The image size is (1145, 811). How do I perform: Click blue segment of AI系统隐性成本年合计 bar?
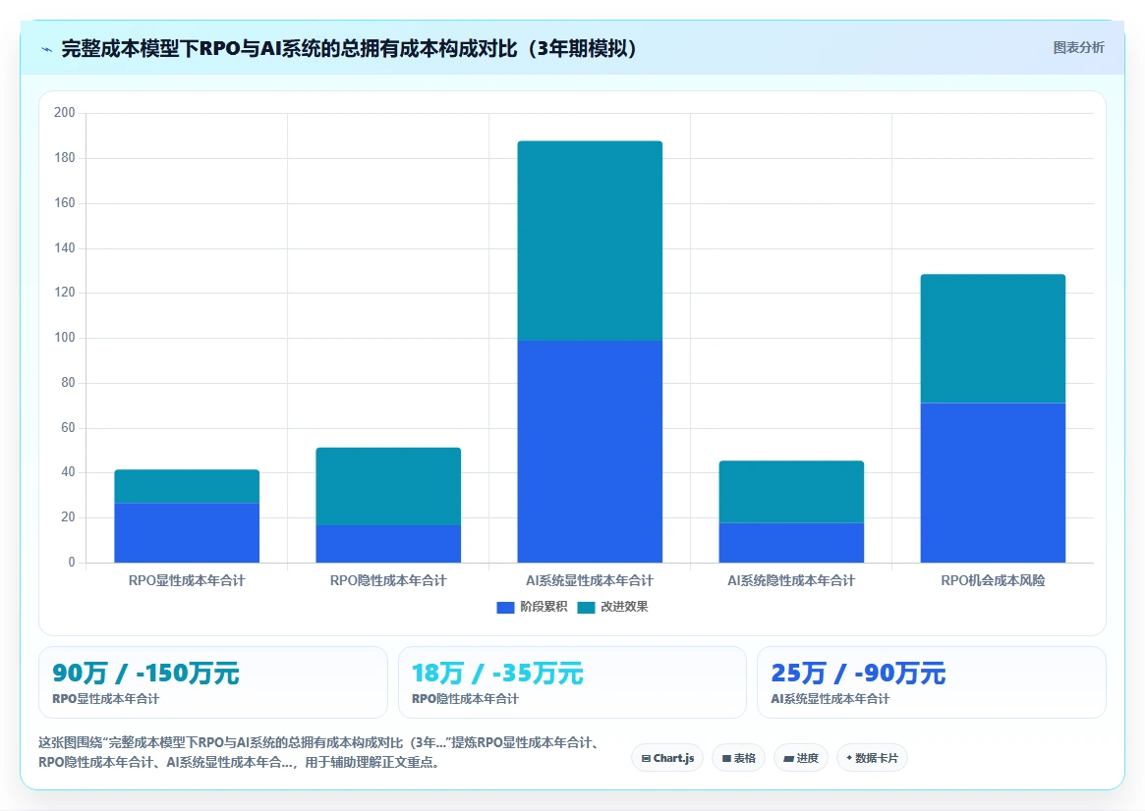click(x=791, y=543)
